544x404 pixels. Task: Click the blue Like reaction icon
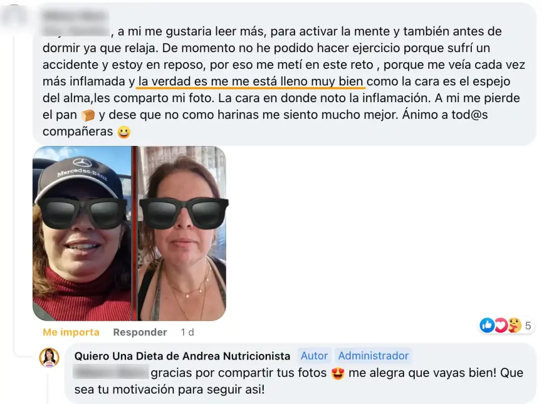coord(487,325)
